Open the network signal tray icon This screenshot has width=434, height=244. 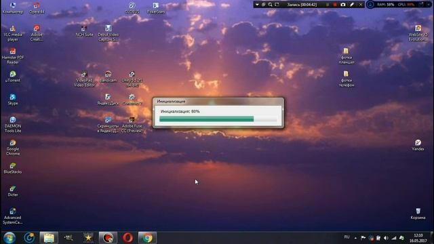[x=394, y=238]
